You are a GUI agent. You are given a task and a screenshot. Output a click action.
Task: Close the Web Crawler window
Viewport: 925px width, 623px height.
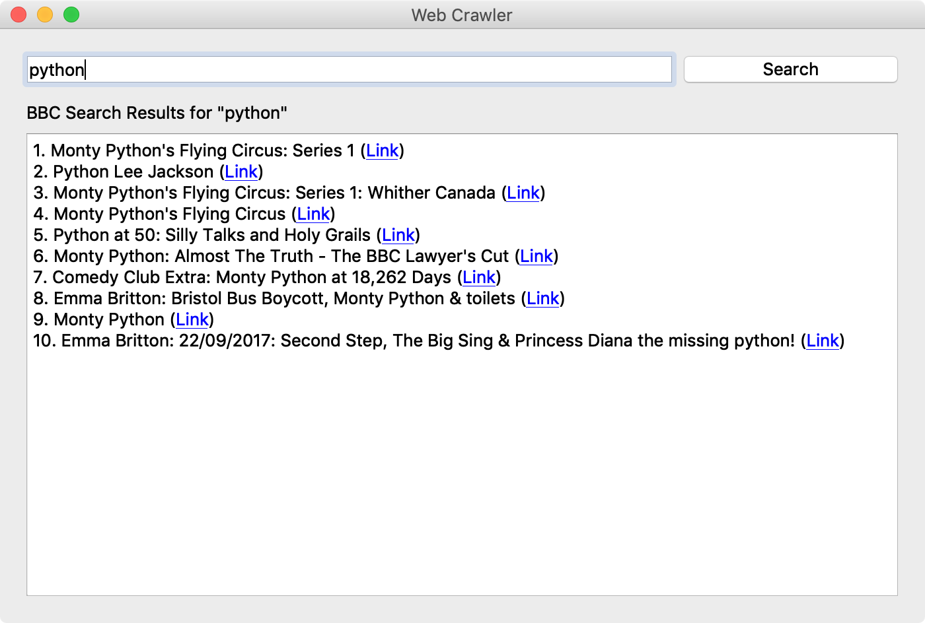[18, 15]
